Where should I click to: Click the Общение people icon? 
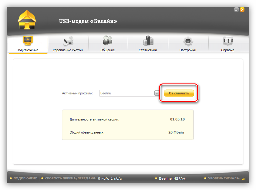[107, 41]
